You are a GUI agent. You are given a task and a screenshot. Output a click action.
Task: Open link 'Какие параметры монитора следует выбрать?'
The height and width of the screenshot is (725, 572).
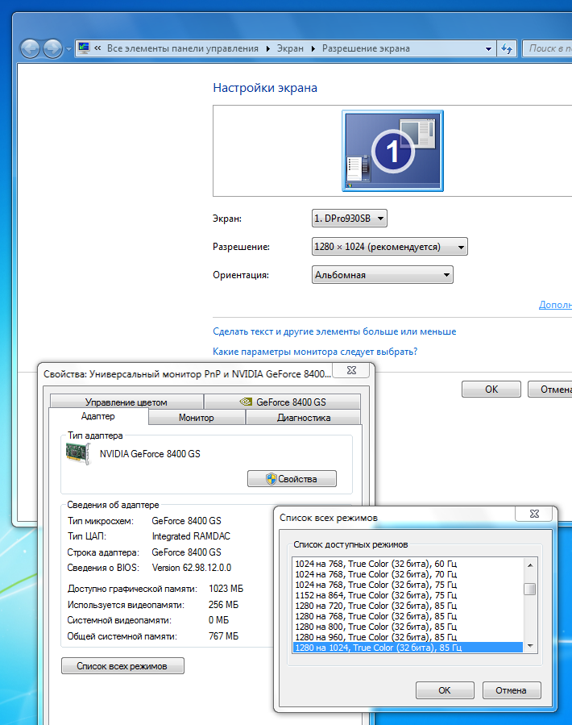point(315,352)
